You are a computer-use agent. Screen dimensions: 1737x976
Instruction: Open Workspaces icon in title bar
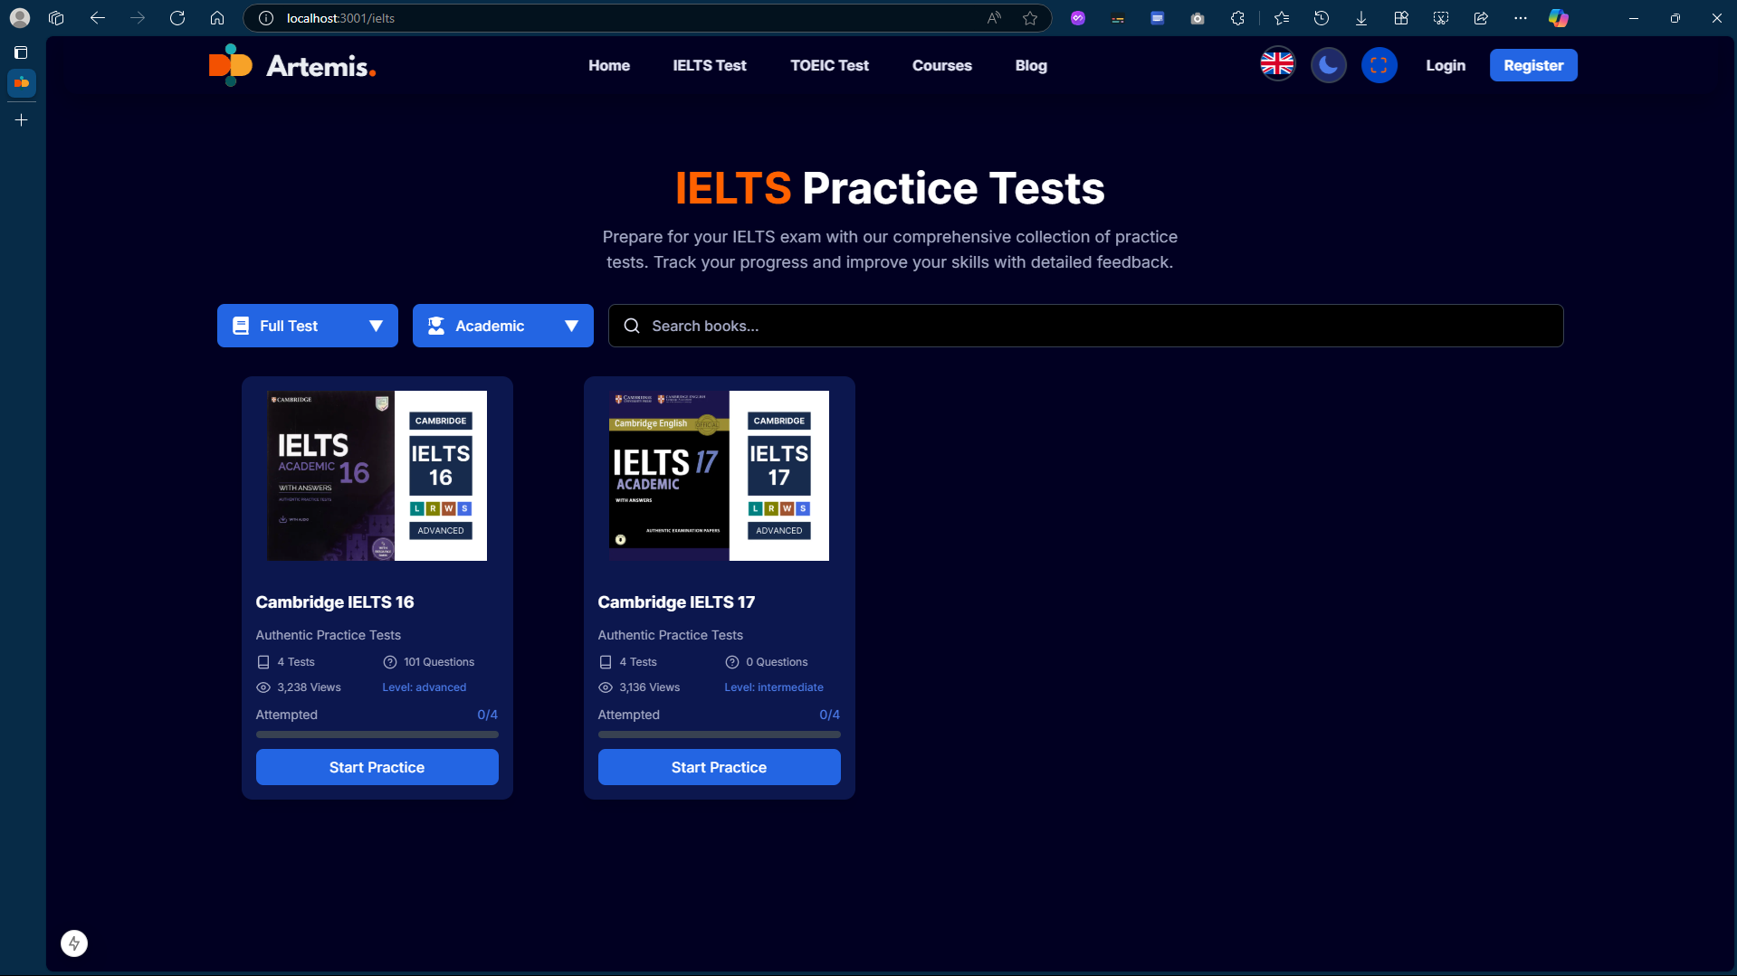[56, 18]
